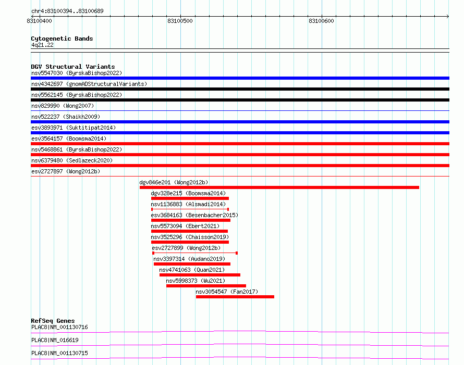Click the red nsv6379480 variant bar
This screenshot has height=365, width=464.
[240, 166]
